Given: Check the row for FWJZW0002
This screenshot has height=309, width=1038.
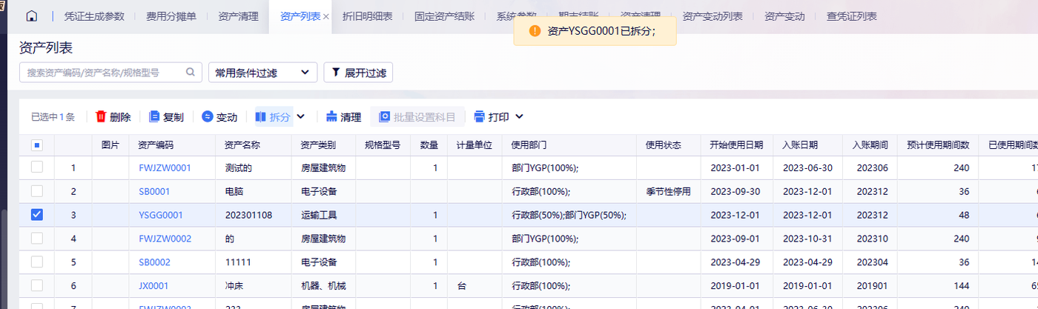Looking at the screenshot, I should 37,239.
